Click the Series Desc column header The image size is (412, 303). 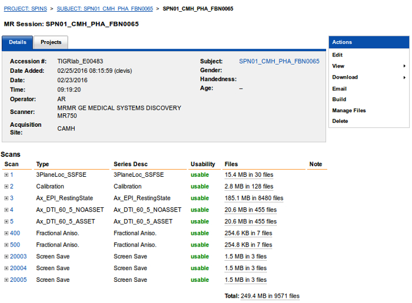pos(131,164)
